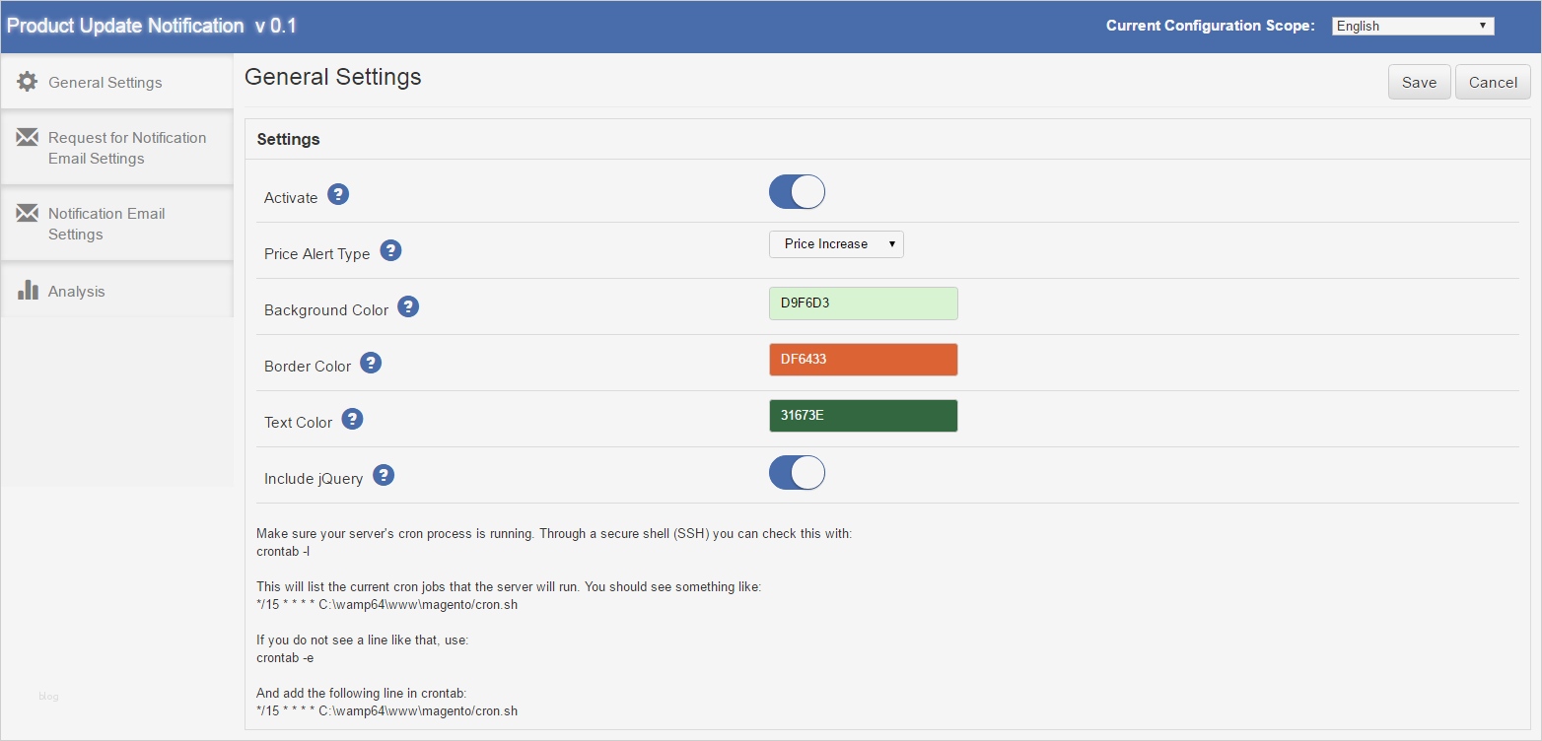Click the Price Alert Type help icon
Screen dimensions: 1542x741
(390, 250)
